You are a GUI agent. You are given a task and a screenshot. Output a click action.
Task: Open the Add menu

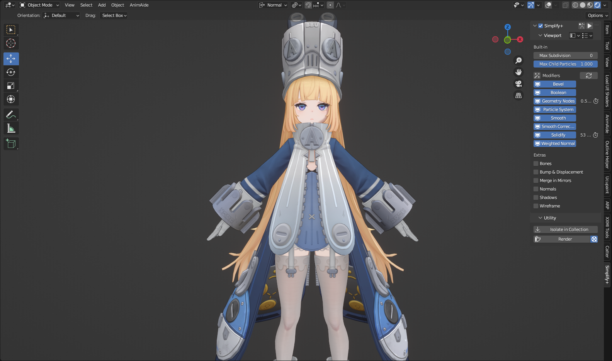[102, 5]
